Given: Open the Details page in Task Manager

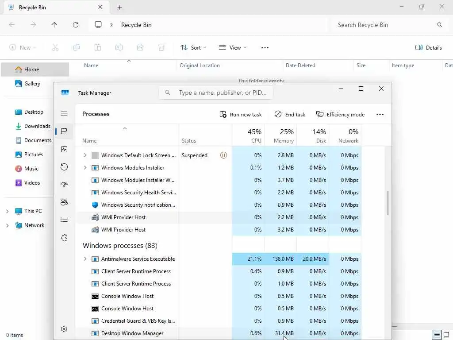Looking at the screenshot, I should (x=64, y=220).
